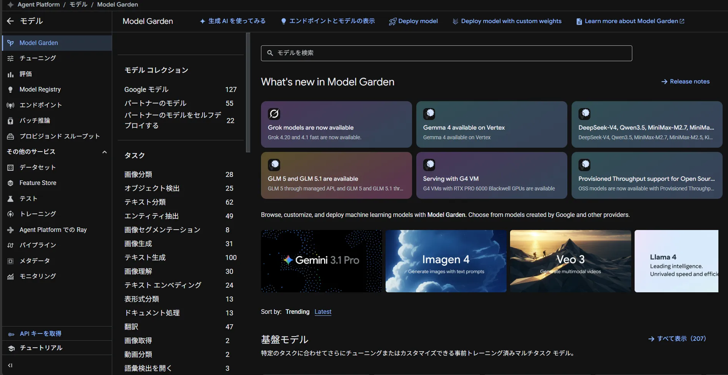Open Learn more about Model Garden link
728x375 pixels.
[x=630, y=21]
